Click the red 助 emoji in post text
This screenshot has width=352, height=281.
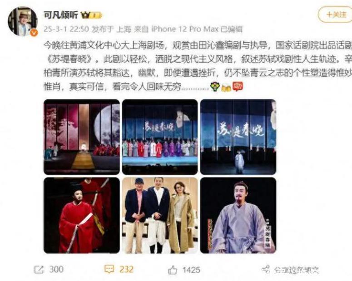238,87
